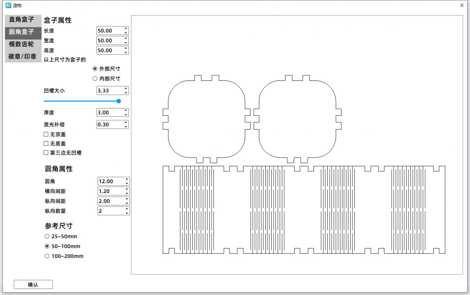Pick the 100~200mm reference size
The width and height of the screenshot is (470, 295).
(47, 256)
